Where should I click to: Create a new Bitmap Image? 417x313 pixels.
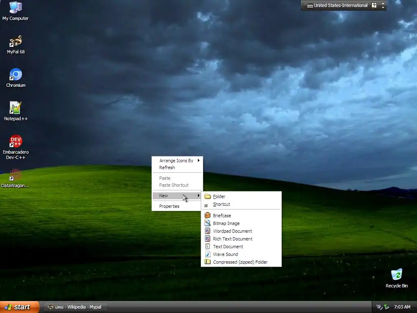coord(241,223)
